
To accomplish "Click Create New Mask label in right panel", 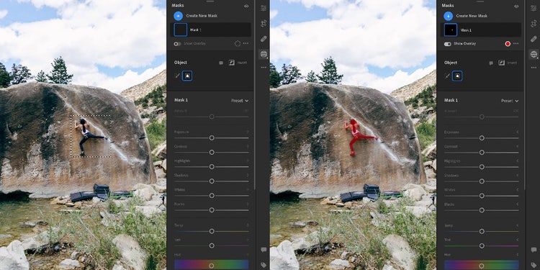I will pyautogui.click(x=472, y=16).
